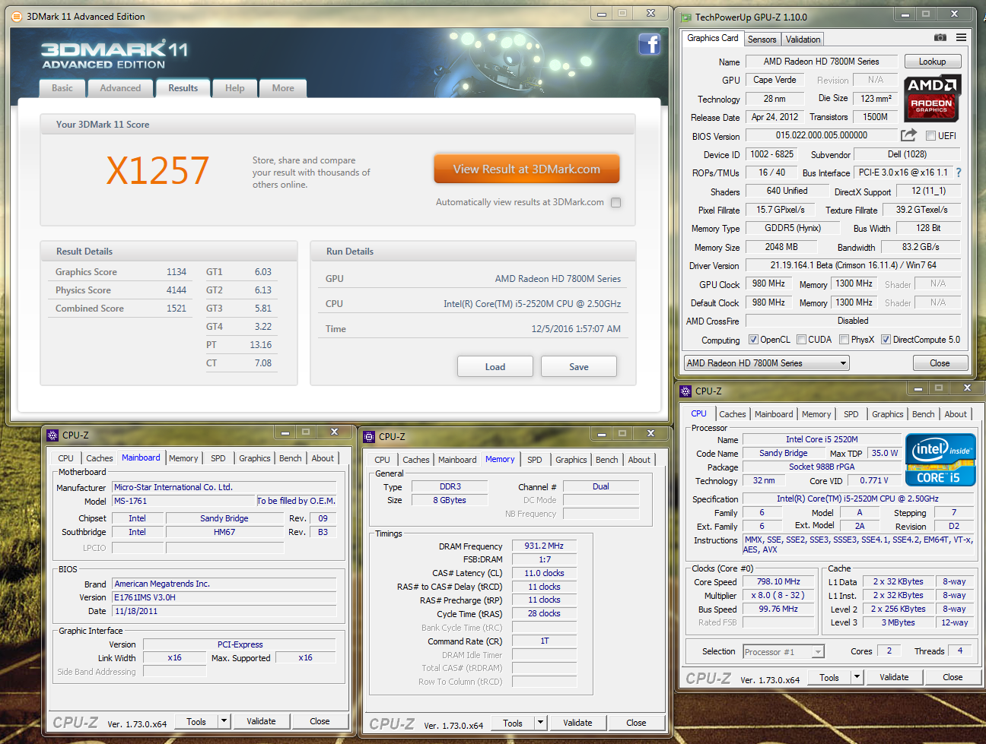Expand Tools dropdown arrow in CPU-Z CPU window
This screenshot has width=986, height=744.
pyautogui.click(x=857, y=678)
